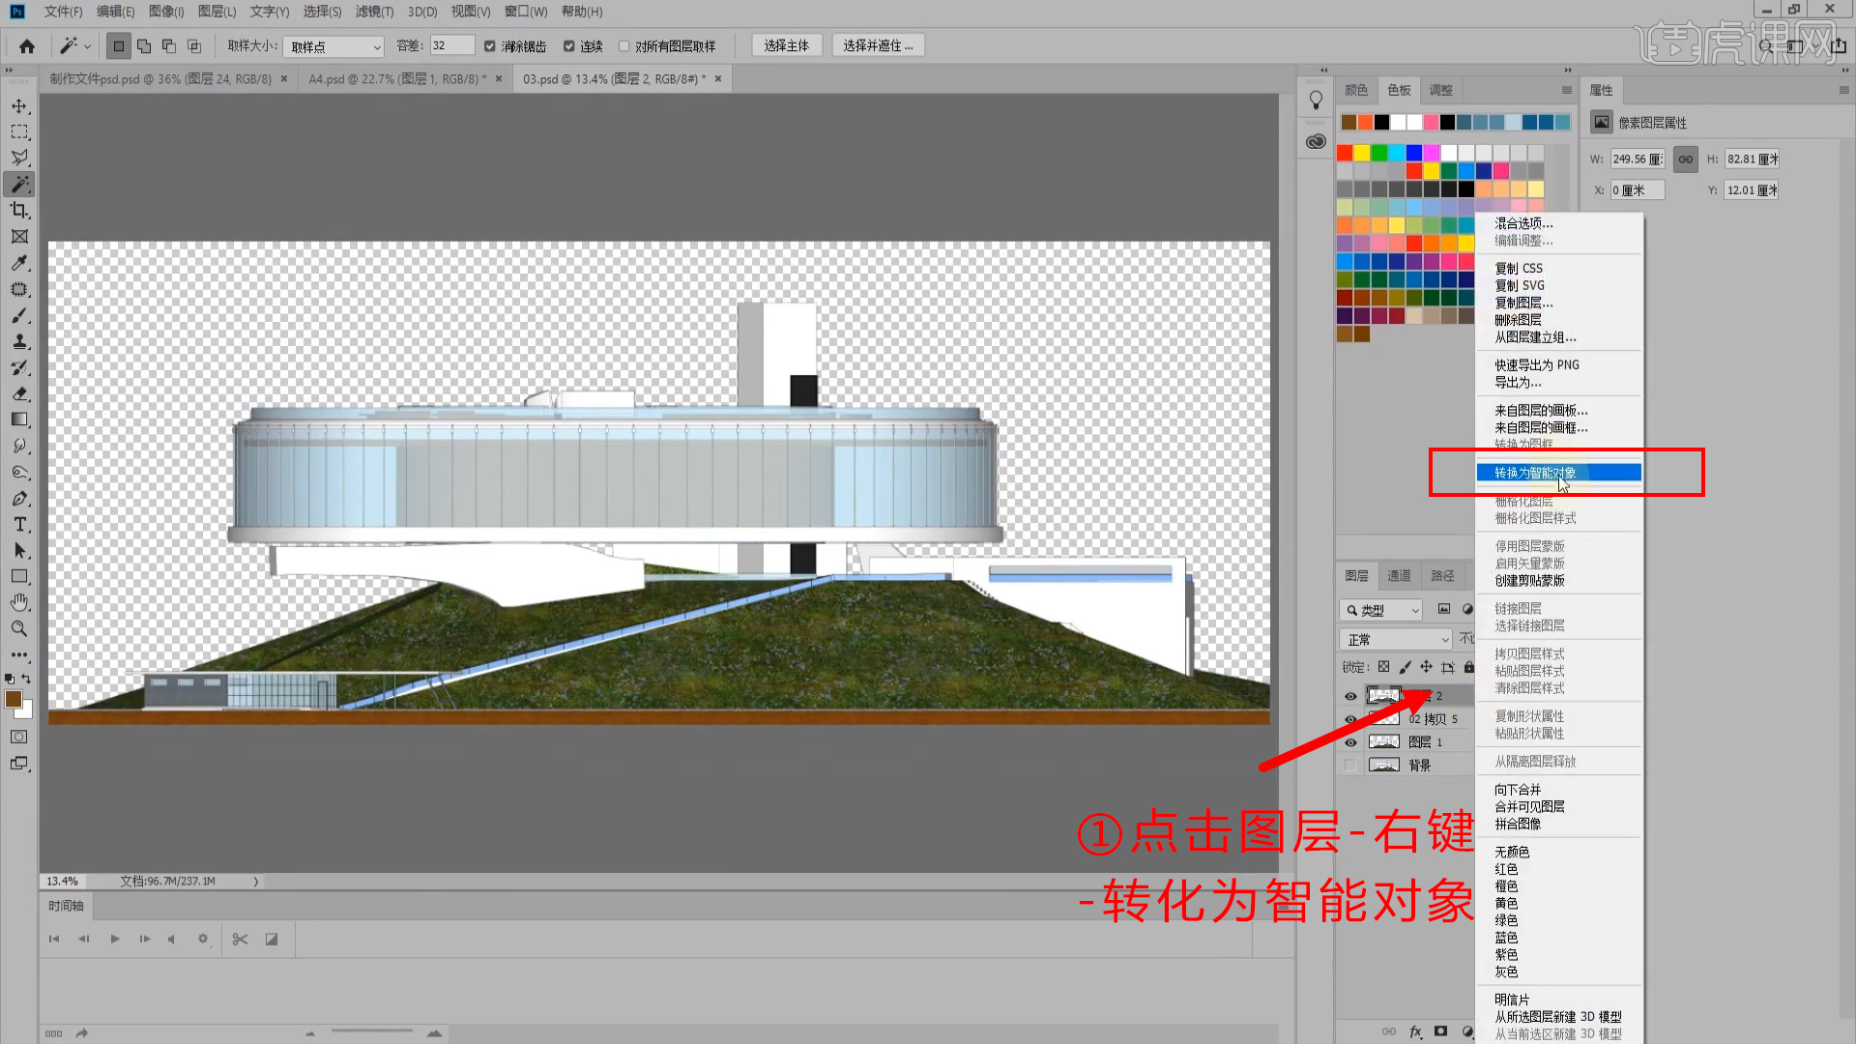The image size is (1856, 1044).
Task: Go to the Home screen icon
Action: point(27,45)
